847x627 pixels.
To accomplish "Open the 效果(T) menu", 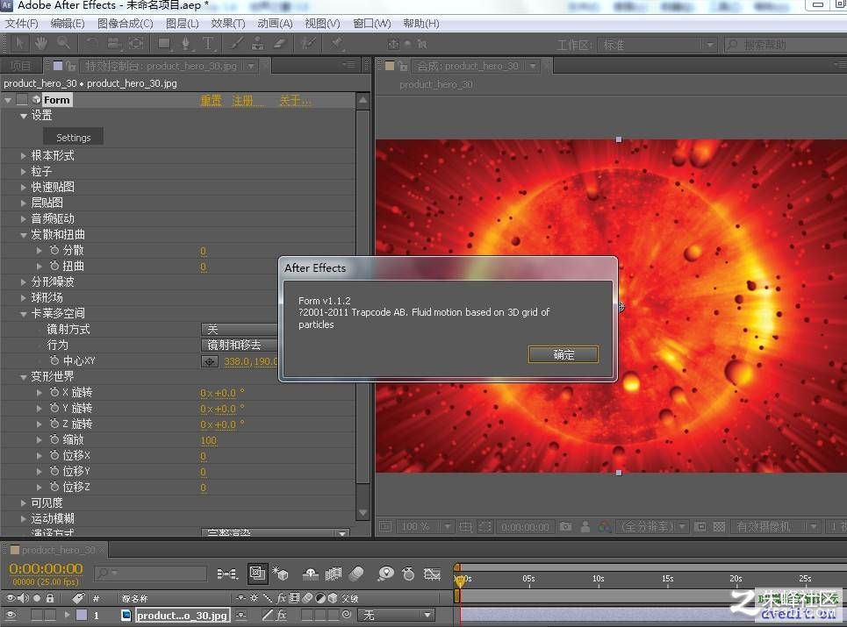I will point(228,23).
